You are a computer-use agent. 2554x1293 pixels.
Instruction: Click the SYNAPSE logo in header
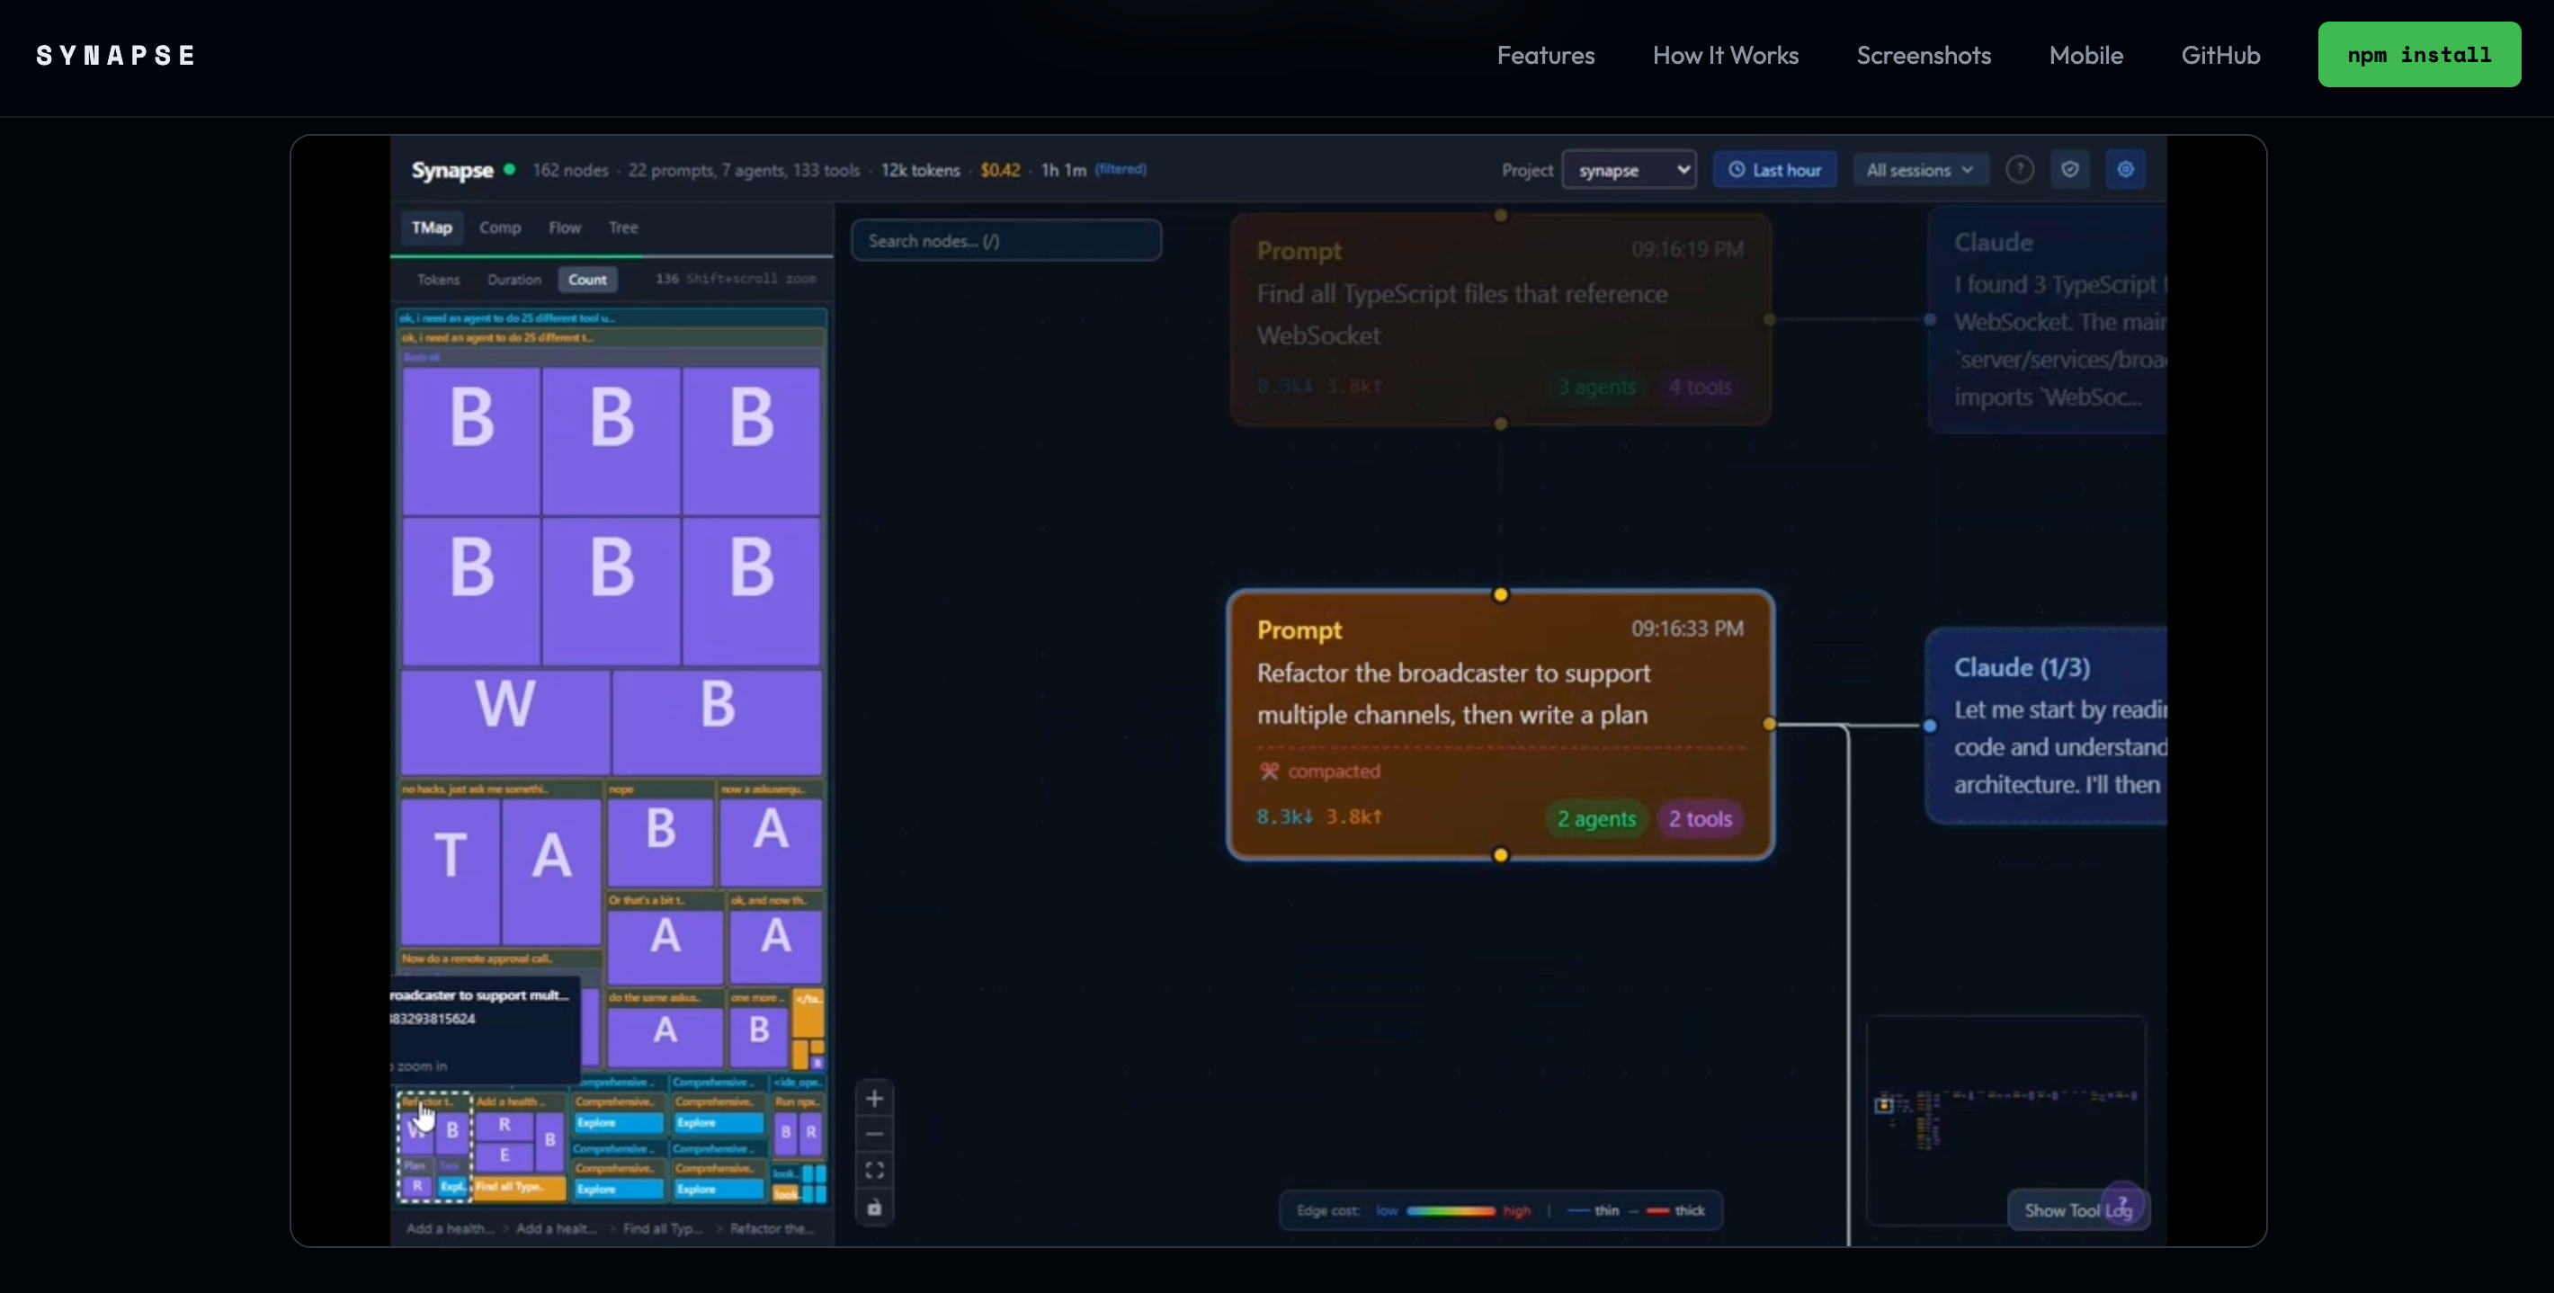coord(116,56)
